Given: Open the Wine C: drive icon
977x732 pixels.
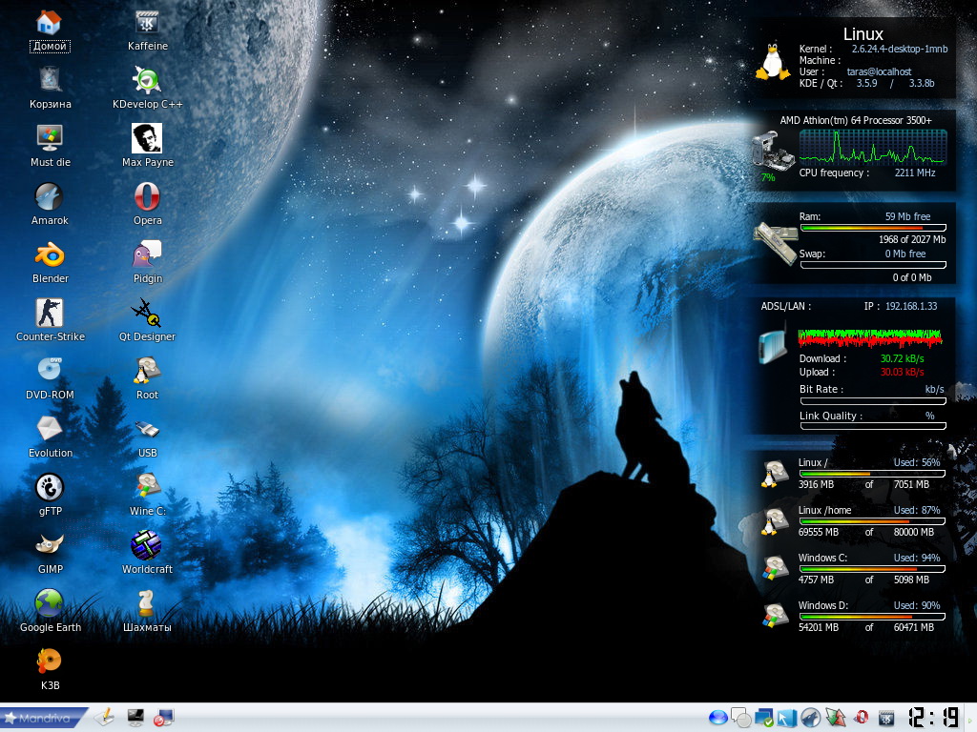Looking at the screenshot, I should (147, 488).
